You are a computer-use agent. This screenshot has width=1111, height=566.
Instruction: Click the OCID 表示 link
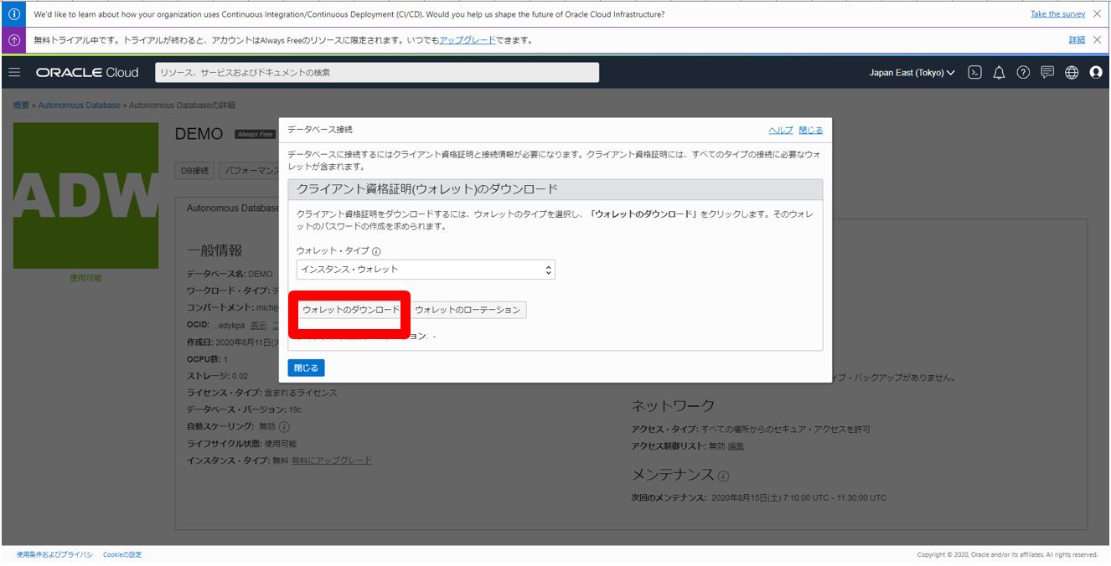(259, 325)
